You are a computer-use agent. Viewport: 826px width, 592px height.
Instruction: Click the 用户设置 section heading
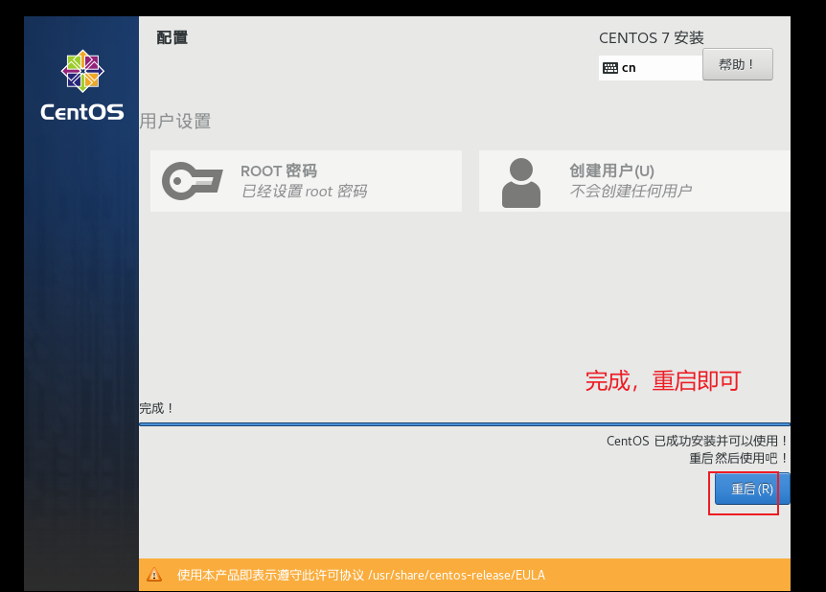175,121
